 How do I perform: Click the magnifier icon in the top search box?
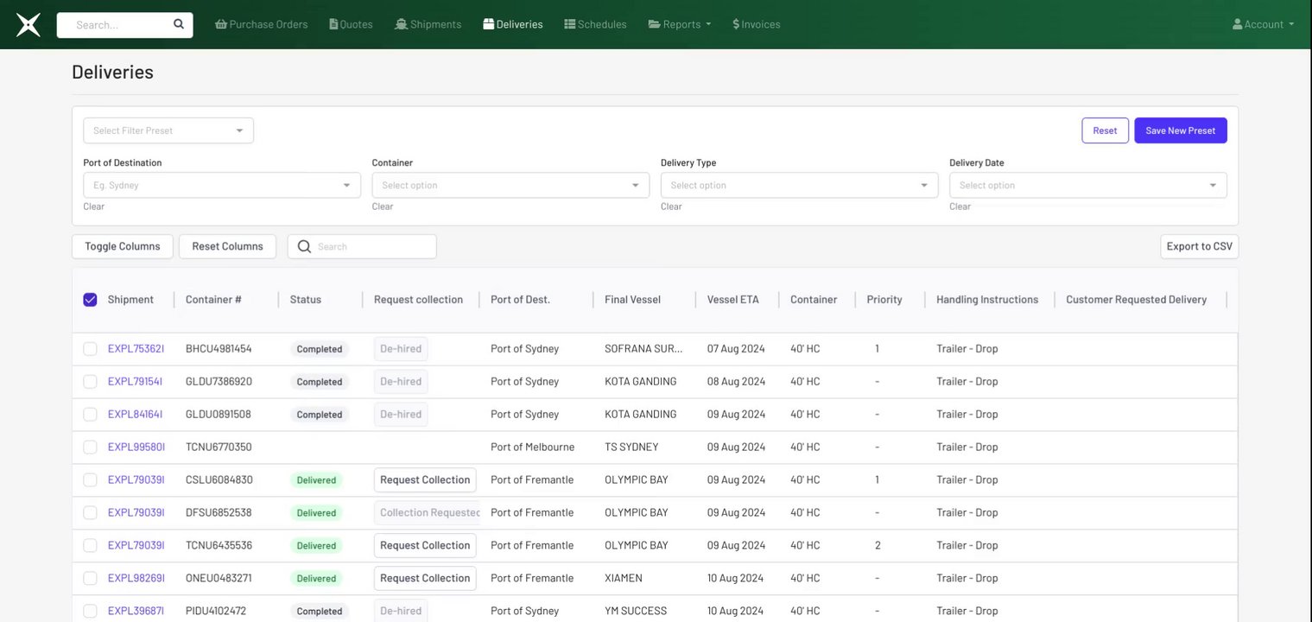coord(179,24)
